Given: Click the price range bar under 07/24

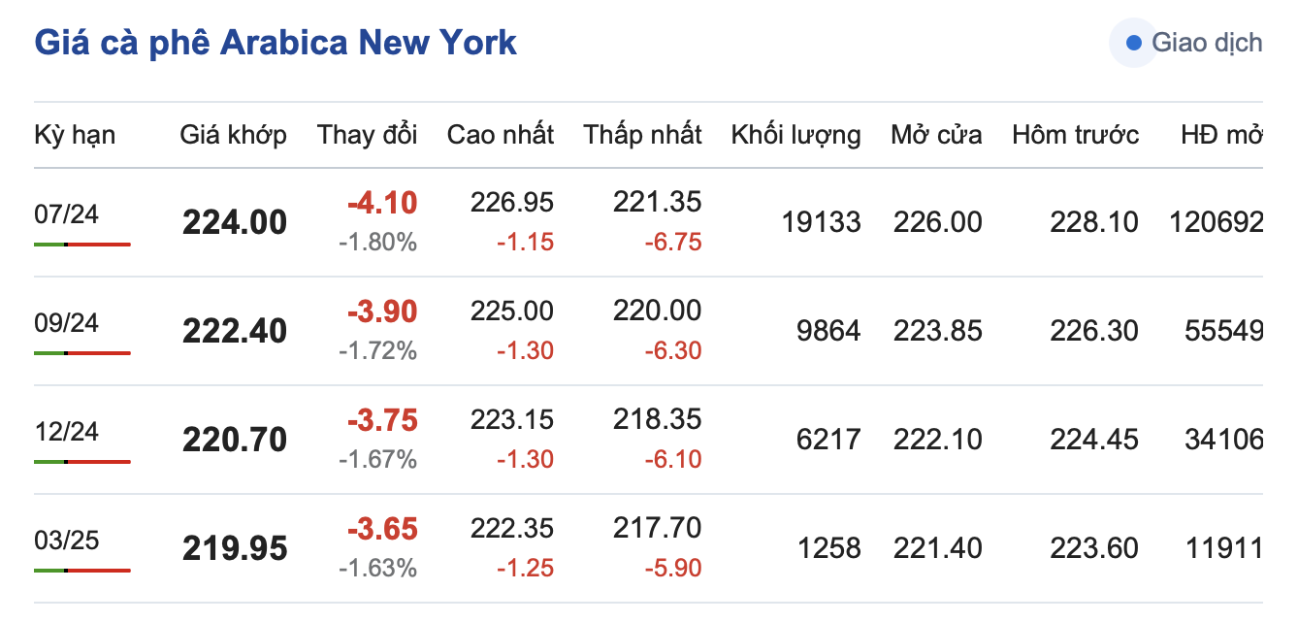Looking at the screenshot, I should [81, 245].
